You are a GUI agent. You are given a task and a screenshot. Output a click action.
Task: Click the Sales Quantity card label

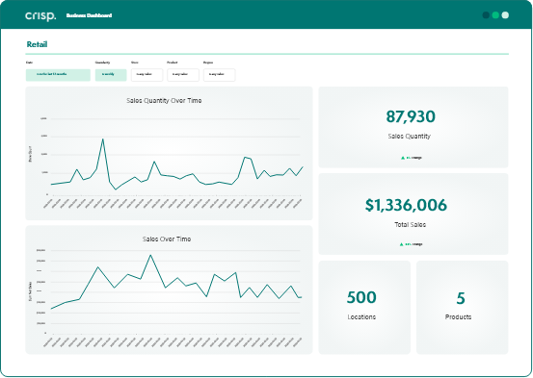coord(410,137)
